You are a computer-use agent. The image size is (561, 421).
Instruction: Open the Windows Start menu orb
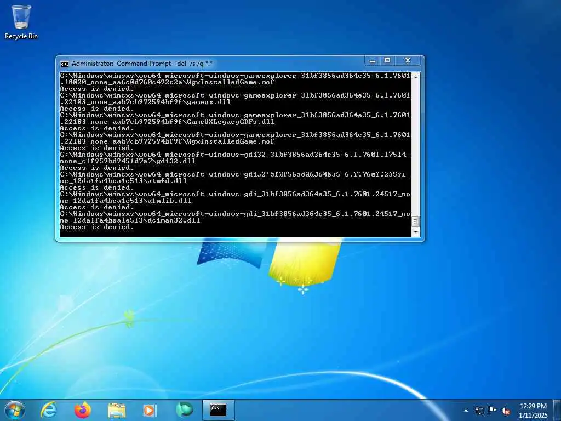[x=15, y=410]
